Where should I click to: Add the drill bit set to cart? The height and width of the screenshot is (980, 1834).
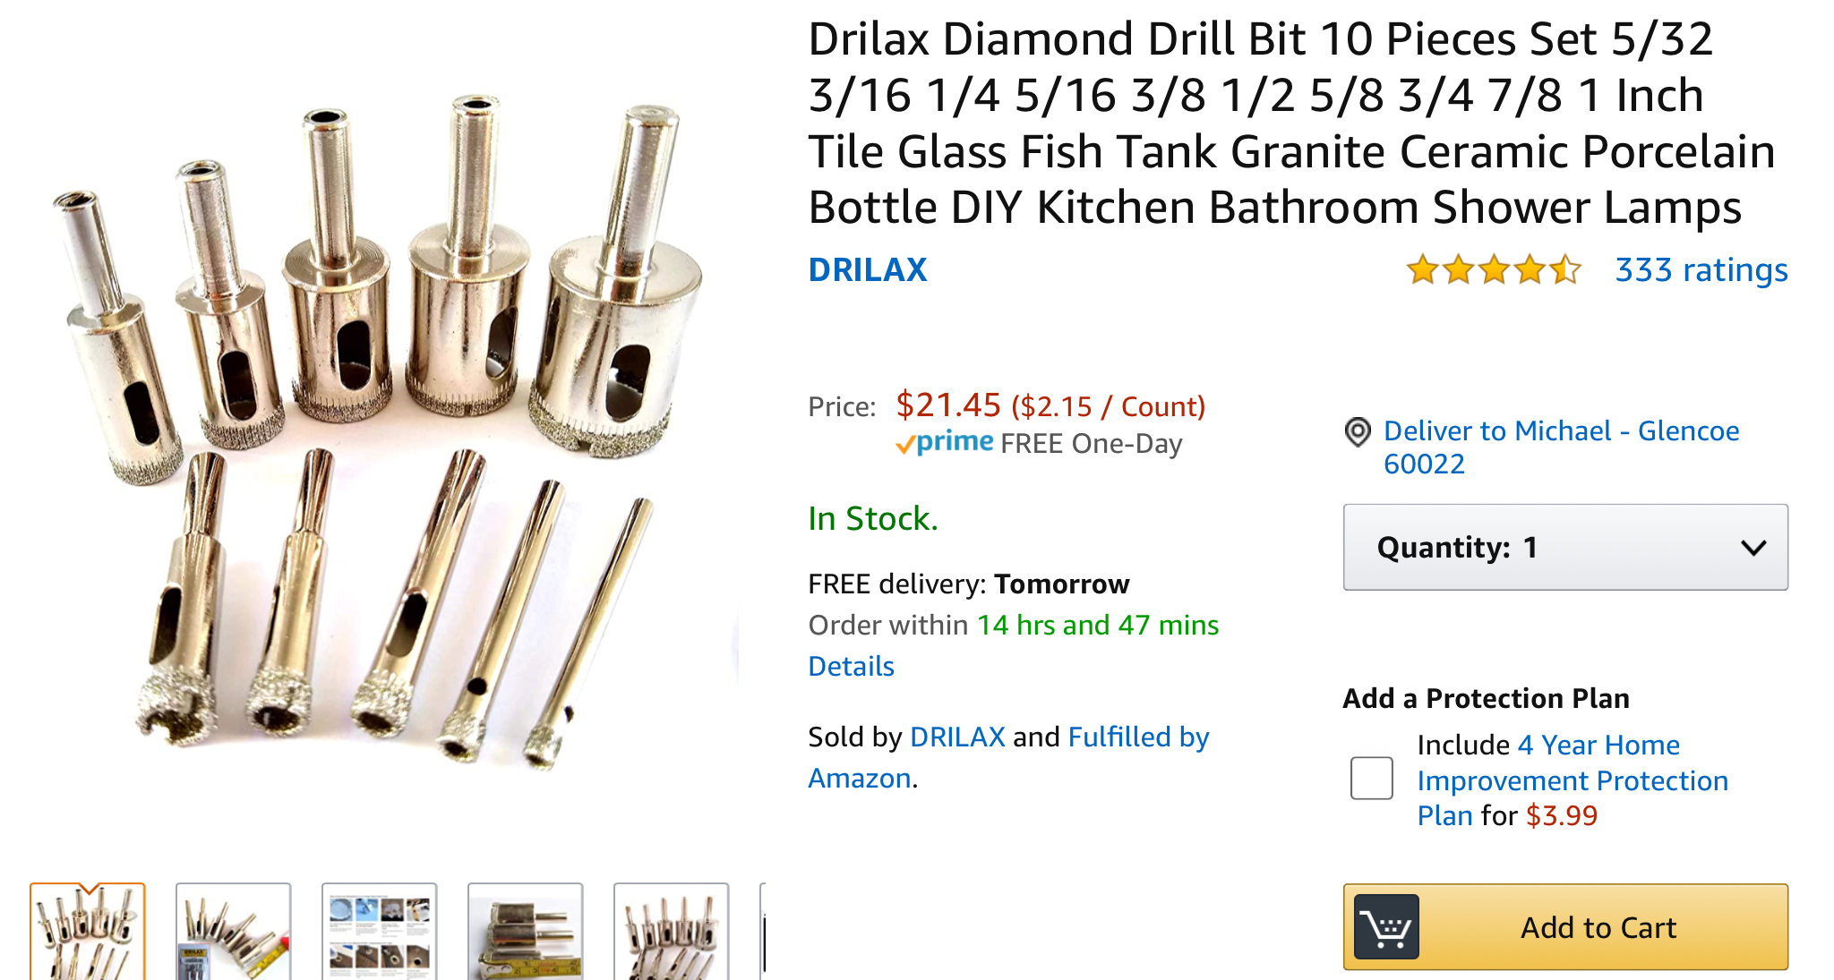[1565, 927]
